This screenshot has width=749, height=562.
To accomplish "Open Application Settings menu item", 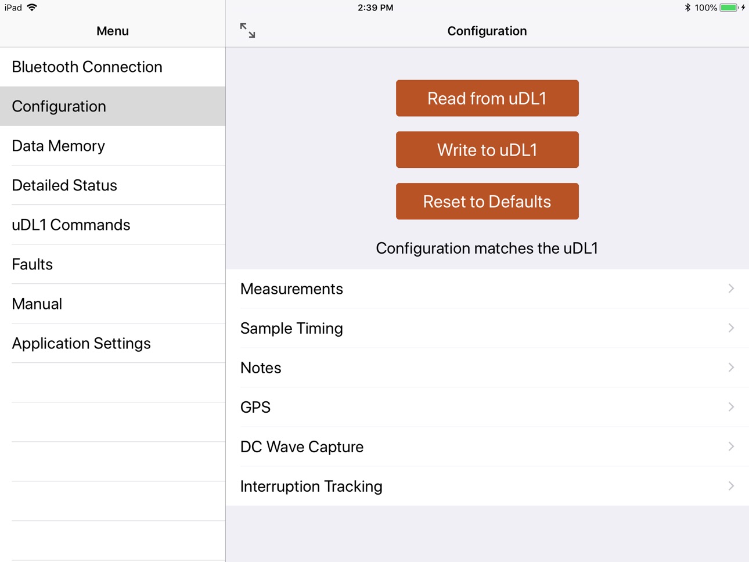I will [113, 343].
